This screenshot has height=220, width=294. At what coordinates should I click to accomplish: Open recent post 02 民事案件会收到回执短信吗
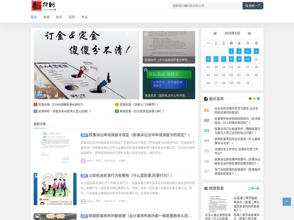pyautogui.click(x=237, y=121)
